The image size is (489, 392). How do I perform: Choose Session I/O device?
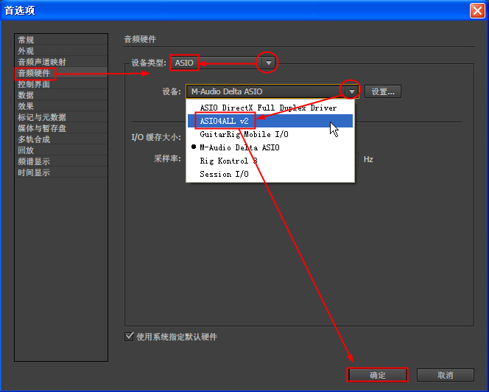click(x=270, y=174)
